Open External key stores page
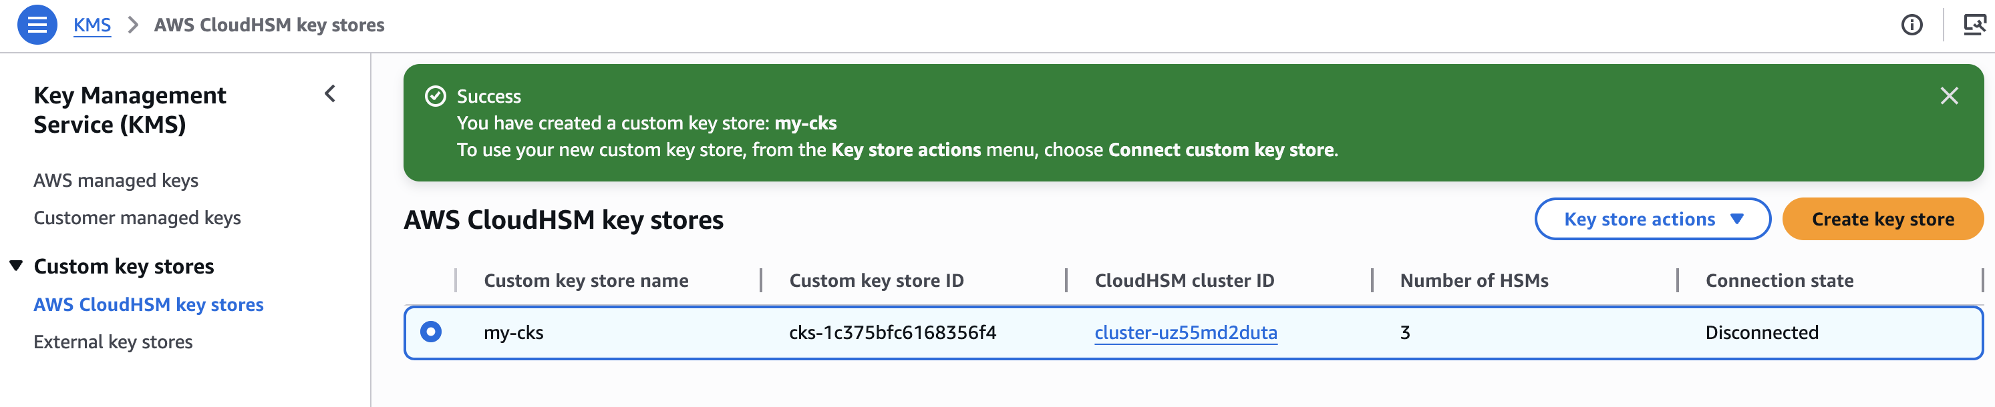Image resolution: width=1995 pixels, height=407 pixels. [113, 342]
